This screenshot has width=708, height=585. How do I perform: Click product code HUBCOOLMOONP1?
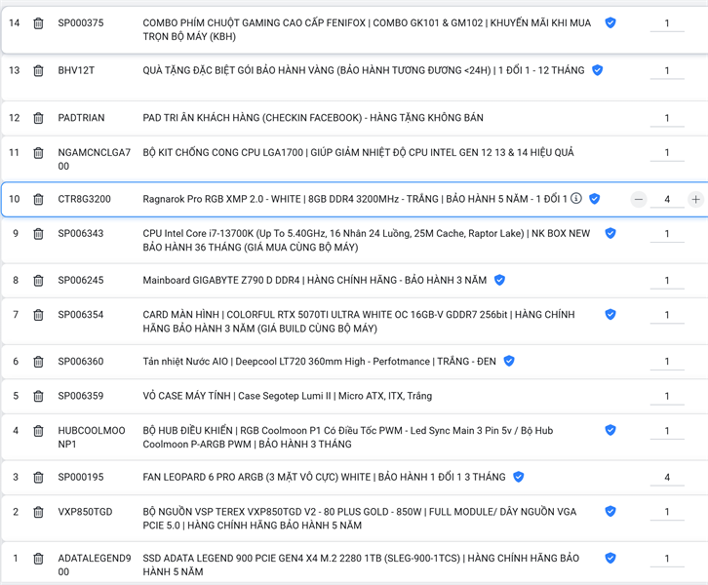click(x=92, y=437)
